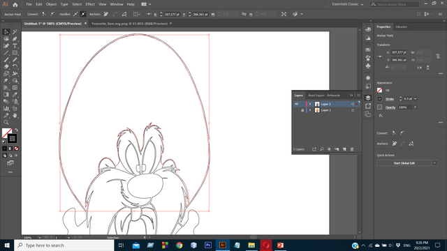The width and height of the screenshot is (447, 251).
Task: Toggle show handles for multiple selected anchors
Action: [75, 14]
